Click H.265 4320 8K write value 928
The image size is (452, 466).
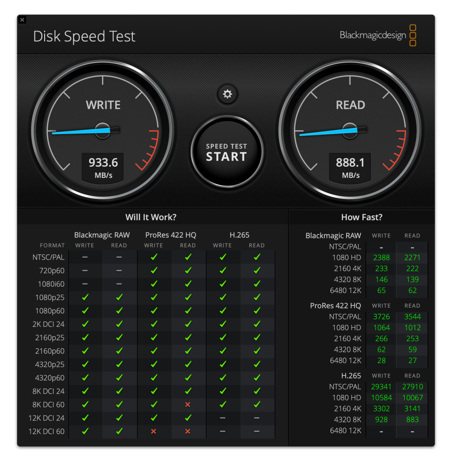click(x=381, y=420)
